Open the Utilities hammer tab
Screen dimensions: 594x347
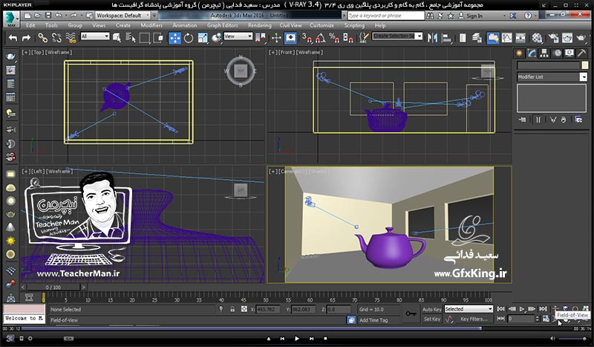tap(581, 53)
